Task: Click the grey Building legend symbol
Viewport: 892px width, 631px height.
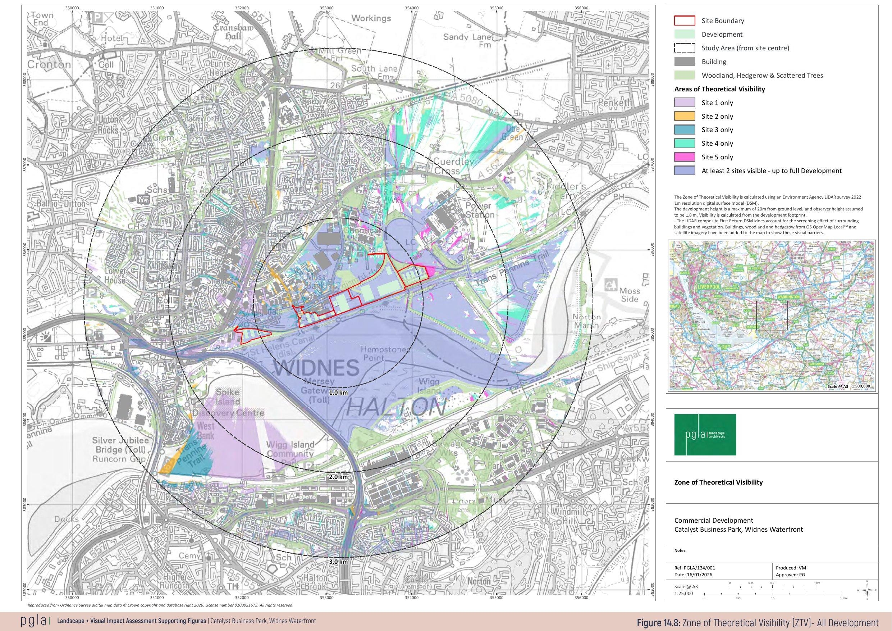Action: pyautogui.click(x=685, y=62)
